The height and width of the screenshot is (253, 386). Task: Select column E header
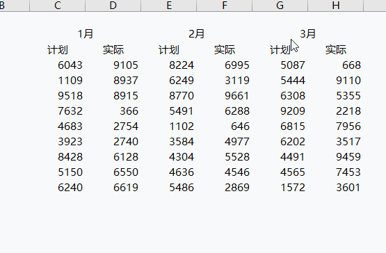(x=168, y=6)
